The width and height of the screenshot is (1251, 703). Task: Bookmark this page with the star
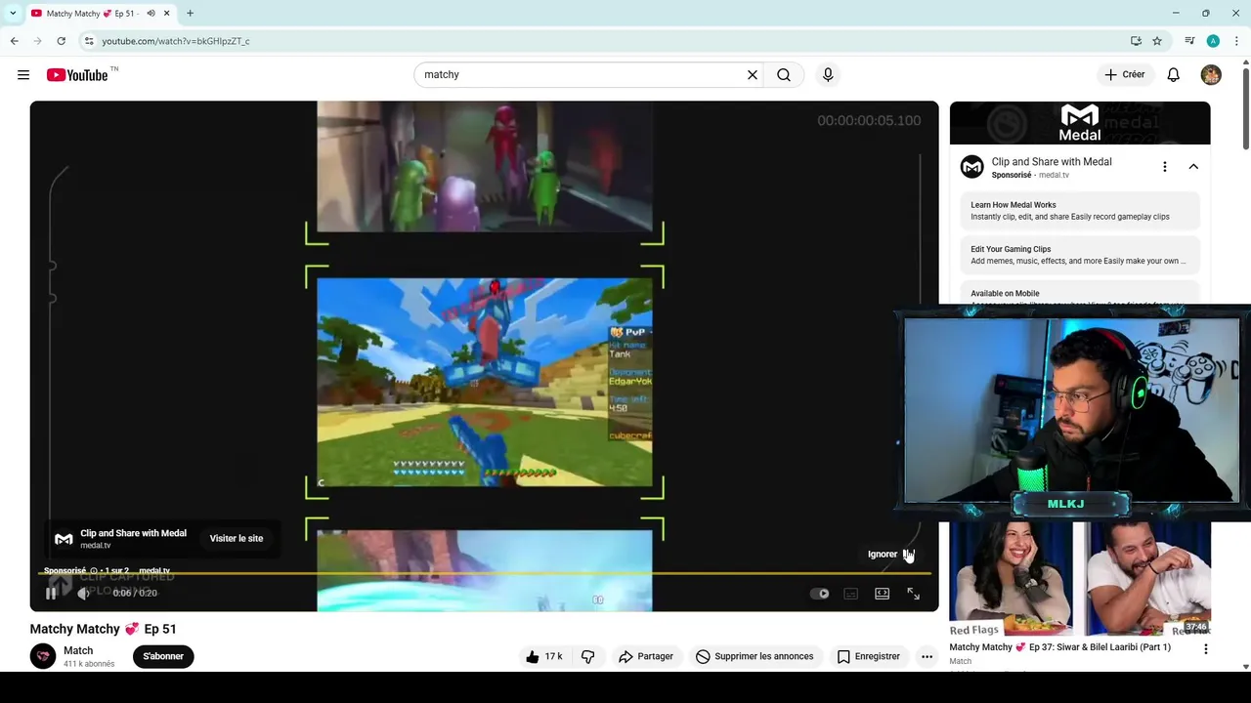point(1157,41)
